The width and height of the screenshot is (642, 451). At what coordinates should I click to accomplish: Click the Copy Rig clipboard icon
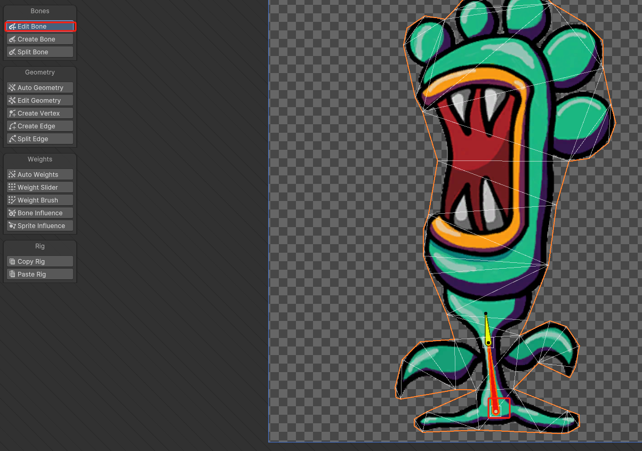coord(12,261)
